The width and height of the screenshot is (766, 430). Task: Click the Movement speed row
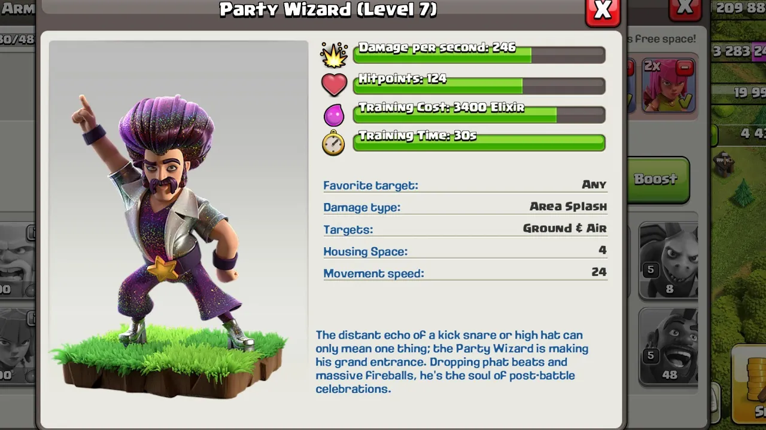465,274
